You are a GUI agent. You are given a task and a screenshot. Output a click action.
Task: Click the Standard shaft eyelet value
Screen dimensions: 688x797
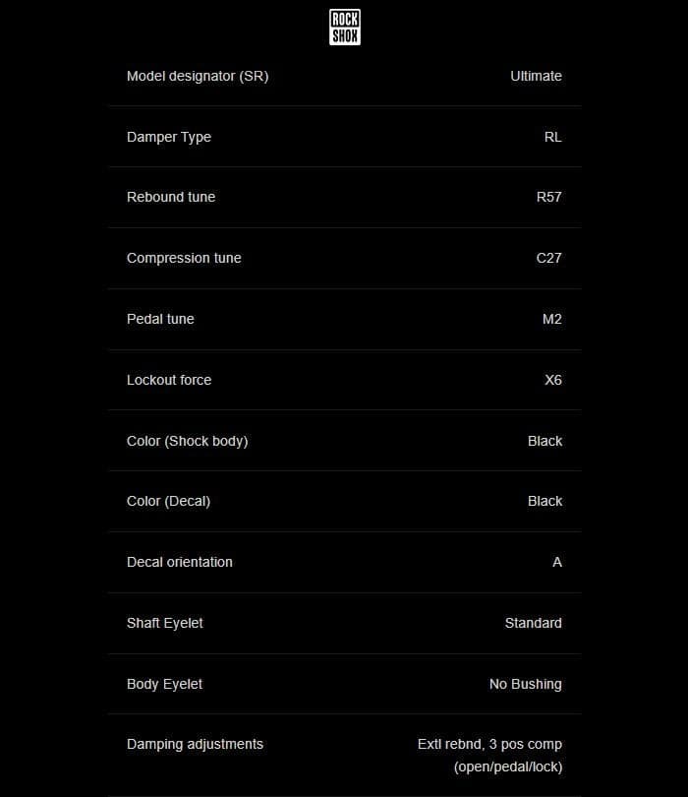(x=533, y=623)
